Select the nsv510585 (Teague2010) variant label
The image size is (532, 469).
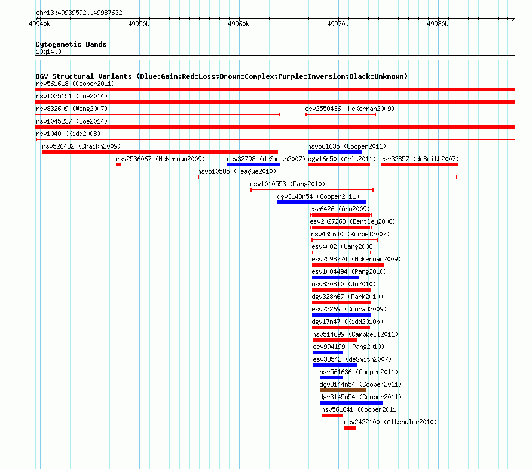tap(237, 171)
